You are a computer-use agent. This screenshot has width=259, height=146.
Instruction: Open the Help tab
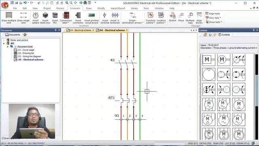coord(172,8)
